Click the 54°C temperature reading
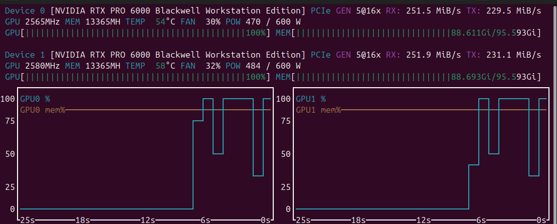The image size is (557, 224). click(165, 22)
